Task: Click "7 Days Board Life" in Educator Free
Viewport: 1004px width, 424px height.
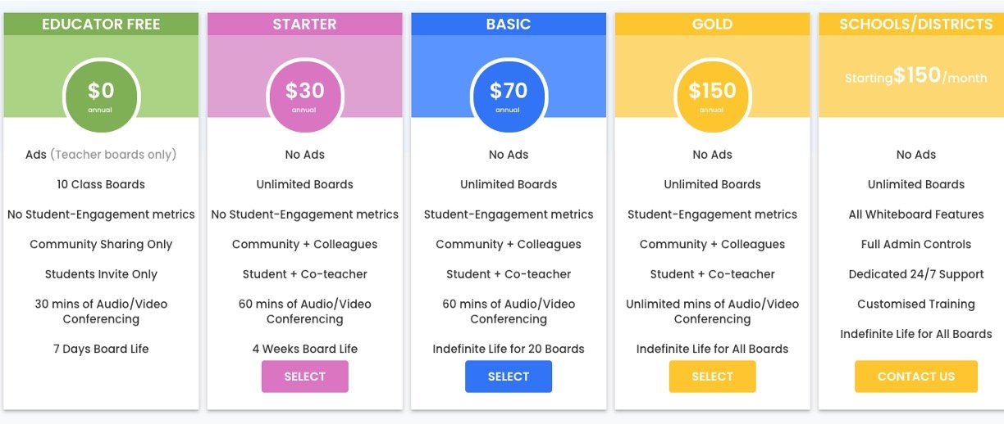Action: 101,349
